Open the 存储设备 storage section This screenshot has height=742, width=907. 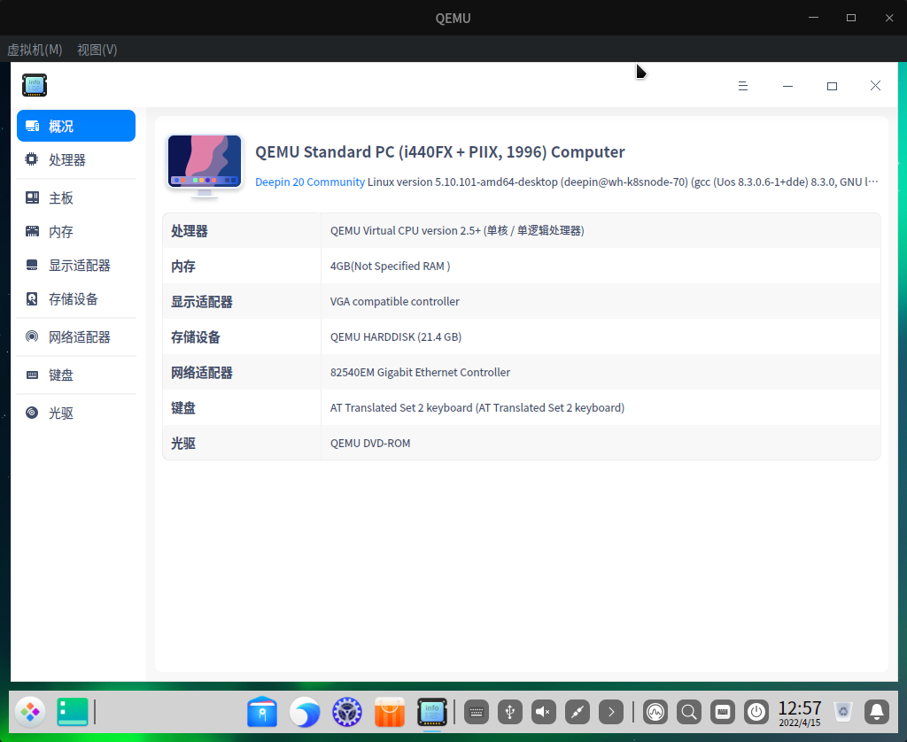[76, 299]
